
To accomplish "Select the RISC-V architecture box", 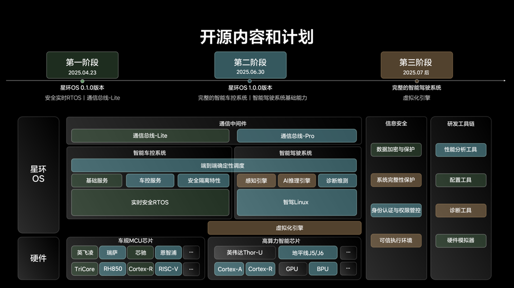I will (x=168, y=269).
